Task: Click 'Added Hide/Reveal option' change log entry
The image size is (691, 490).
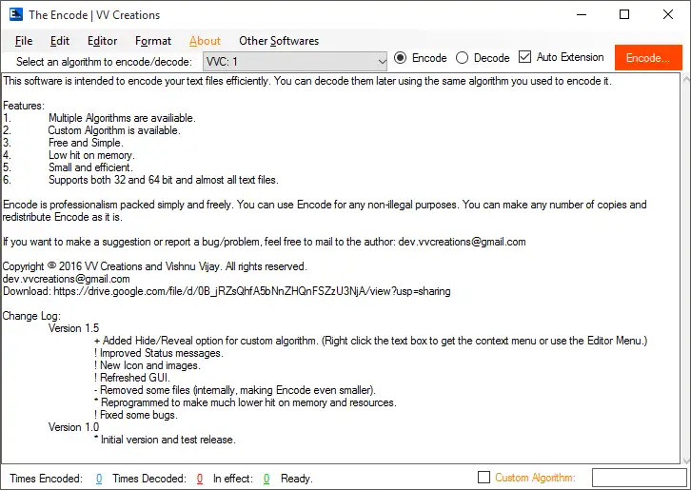Action: pos(370,341)
